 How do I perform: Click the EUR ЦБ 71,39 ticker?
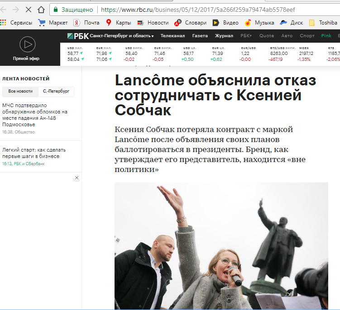click(218, 54)
